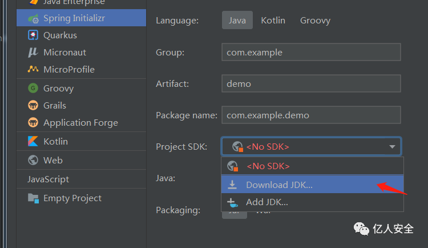Choose Add JDK... from the list
This screenshot has height=248, width=428.
(267, 202)
